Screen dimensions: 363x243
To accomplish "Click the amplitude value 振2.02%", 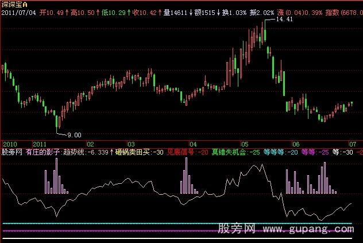I will tap(262, 13).
